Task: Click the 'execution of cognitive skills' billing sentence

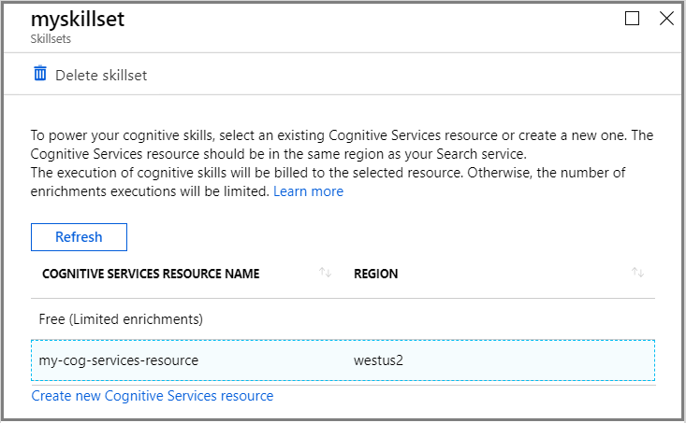Action: click(x=281, y=173)
